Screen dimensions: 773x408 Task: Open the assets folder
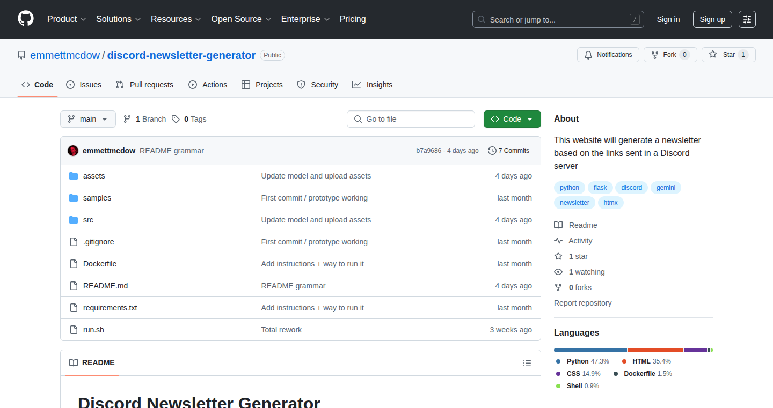94,176
